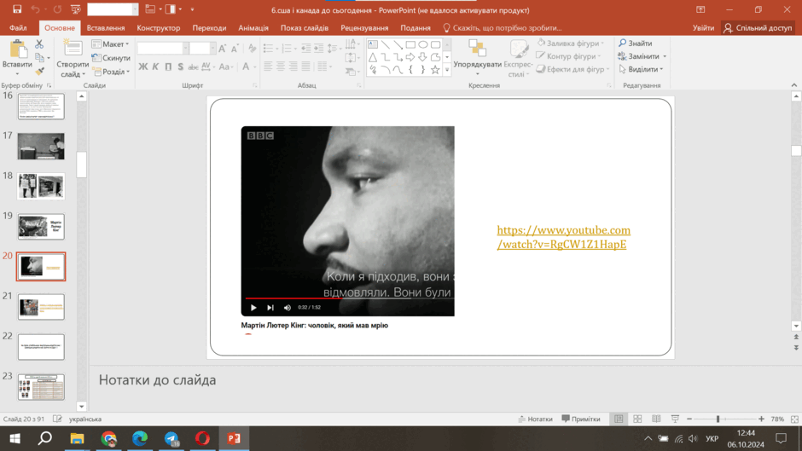Click the Save icon in quick access toolbar
This screenshot has width=802, height=451.
pyautogui.click(x=17, y=9)
